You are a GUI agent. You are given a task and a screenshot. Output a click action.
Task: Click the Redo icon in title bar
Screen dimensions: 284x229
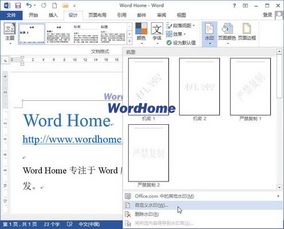click(x=44, y=5)
